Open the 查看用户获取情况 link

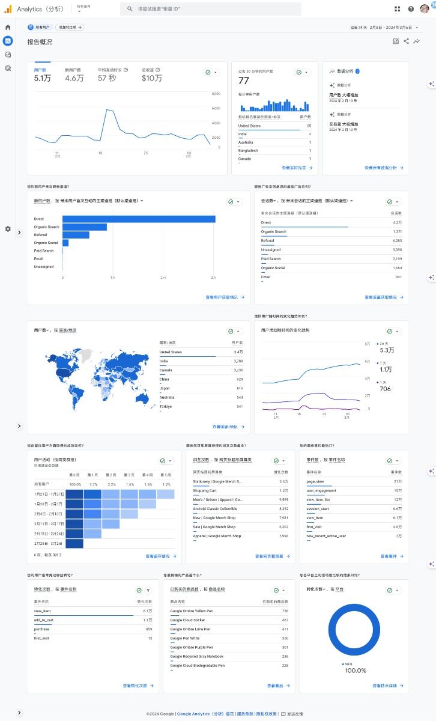[x=224, y=297]
